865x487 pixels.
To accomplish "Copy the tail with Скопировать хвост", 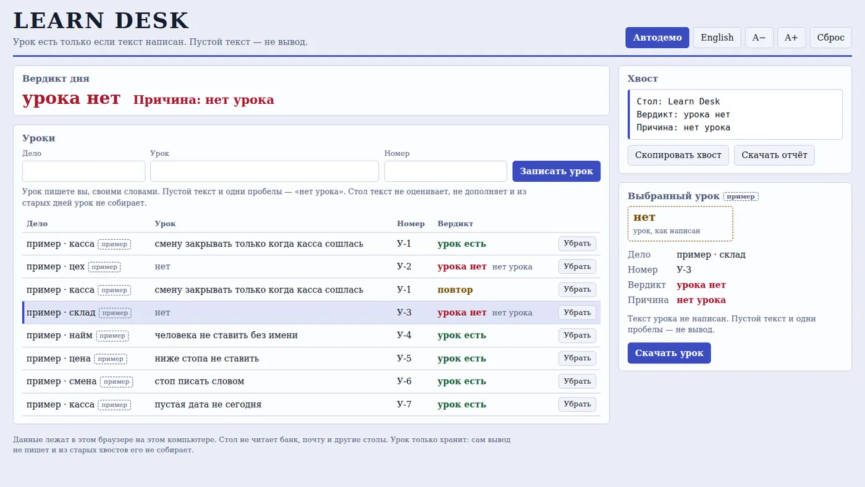I will [678, 155].
